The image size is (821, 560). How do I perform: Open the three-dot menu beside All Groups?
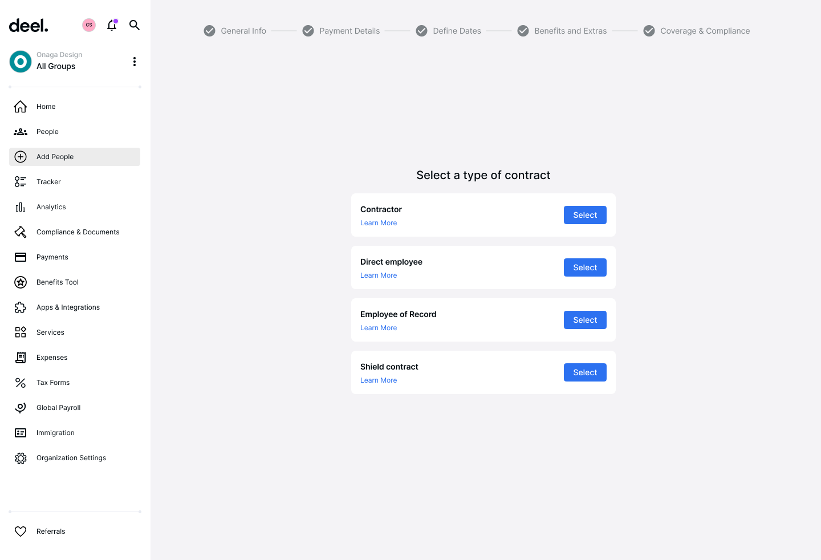[135, 62]
